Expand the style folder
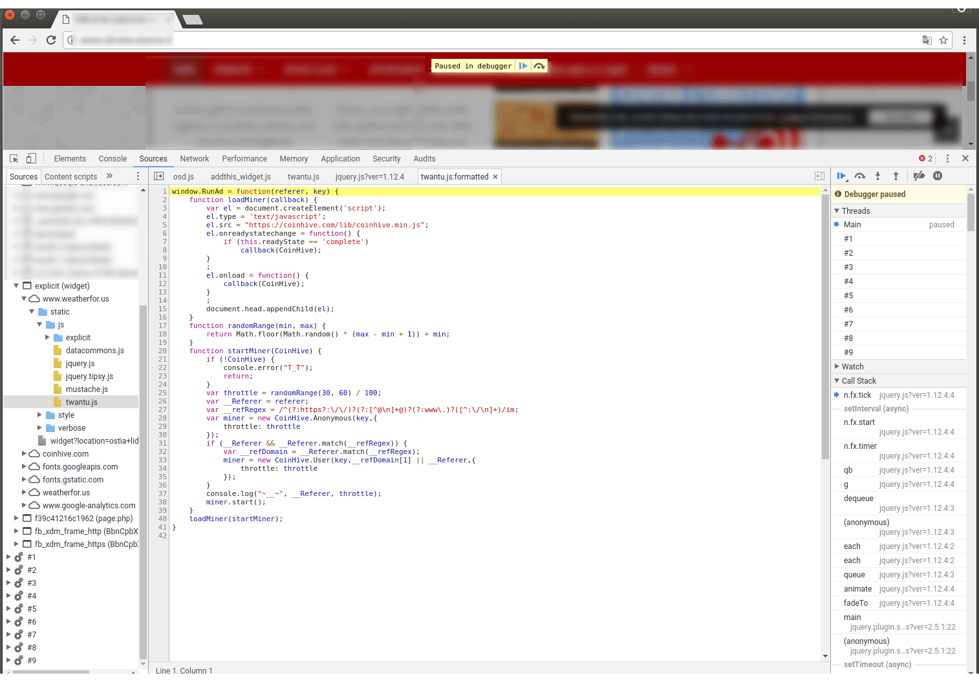Viewport: 979px width, 682px height. coord(39,415)
